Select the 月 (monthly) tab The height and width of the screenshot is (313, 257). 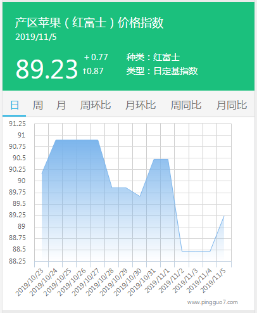[61, 105]
